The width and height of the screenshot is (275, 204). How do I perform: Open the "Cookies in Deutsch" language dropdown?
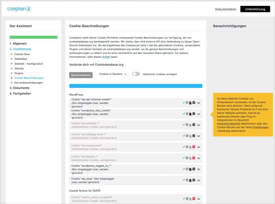point(113,74)
